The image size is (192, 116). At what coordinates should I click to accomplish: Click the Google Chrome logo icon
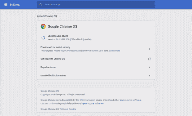pos(43,26)
